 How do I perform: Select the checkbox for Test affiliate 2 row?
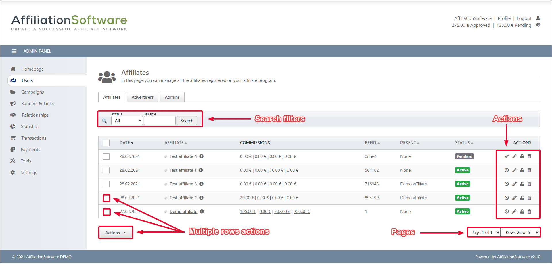(x=107, y=198)
